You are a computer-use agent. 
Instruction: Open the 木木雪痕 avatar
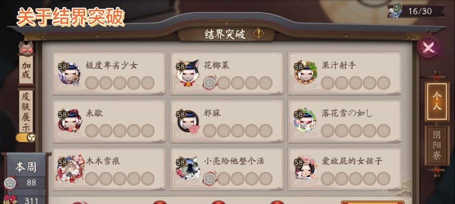point(71,169)
